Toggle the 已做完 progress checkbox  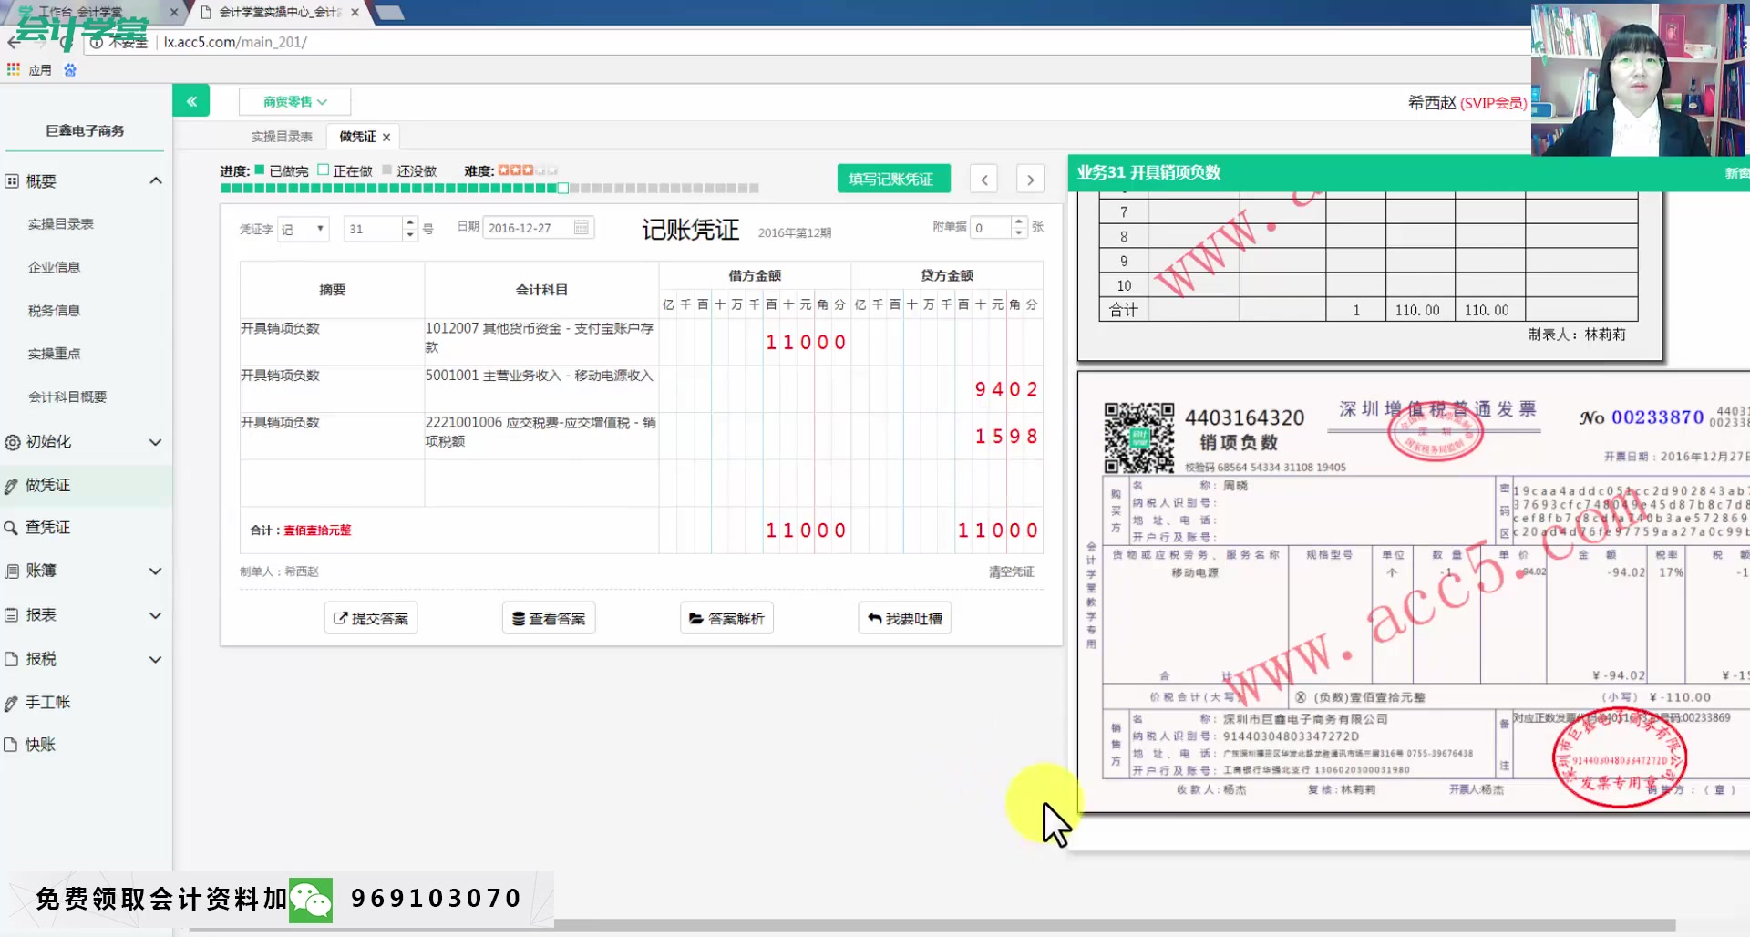click(262, 170)
